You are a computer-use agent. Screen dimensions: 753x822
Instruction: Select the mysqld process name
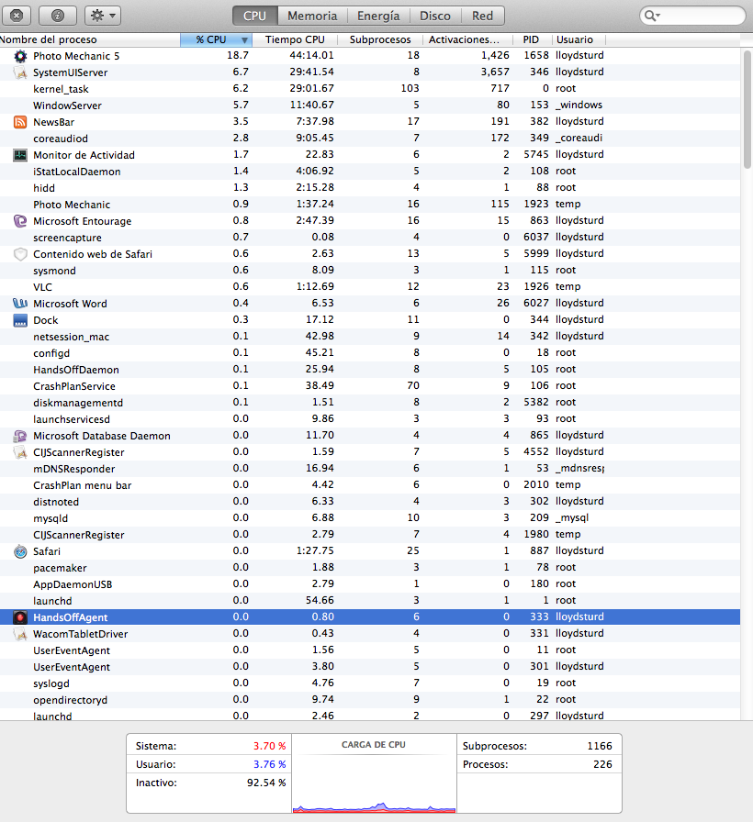51,518
